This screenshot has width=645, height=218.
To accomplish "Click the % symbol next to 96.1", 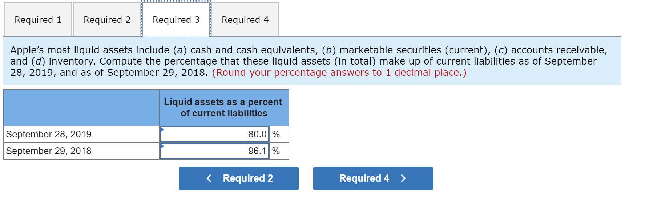I will click(x=276, y=151).
